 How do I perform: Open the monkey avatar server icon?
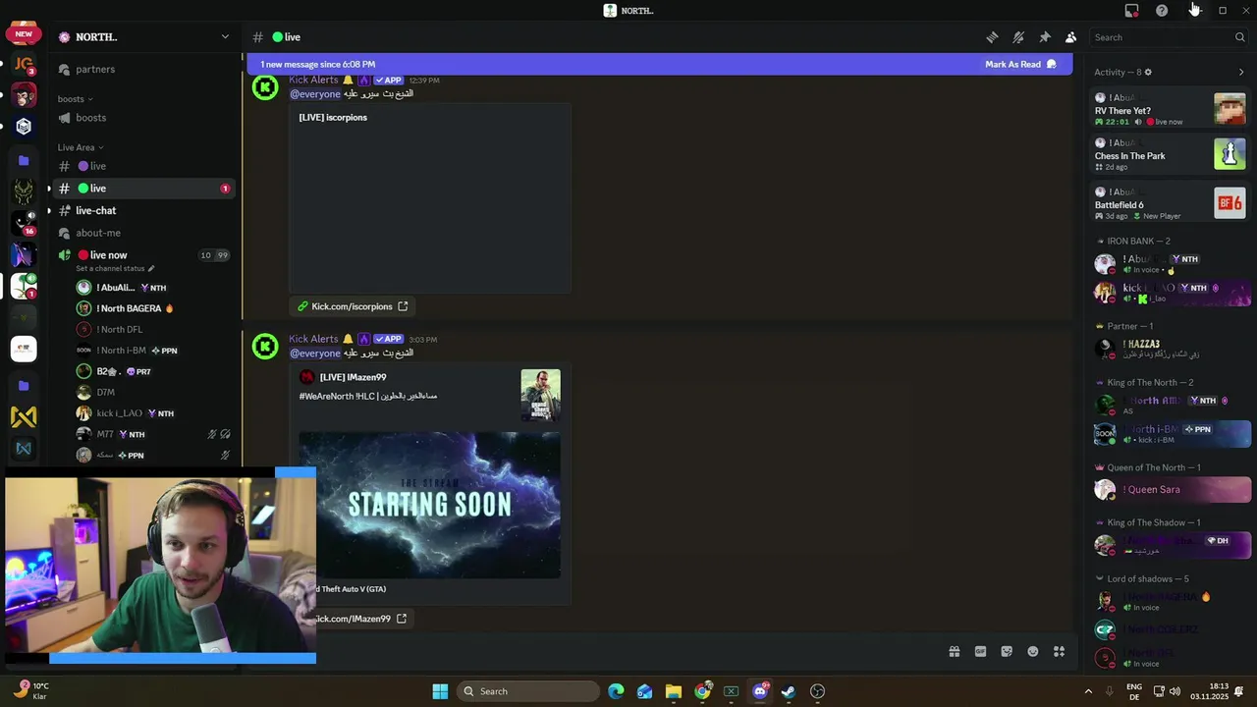(24, 96)
